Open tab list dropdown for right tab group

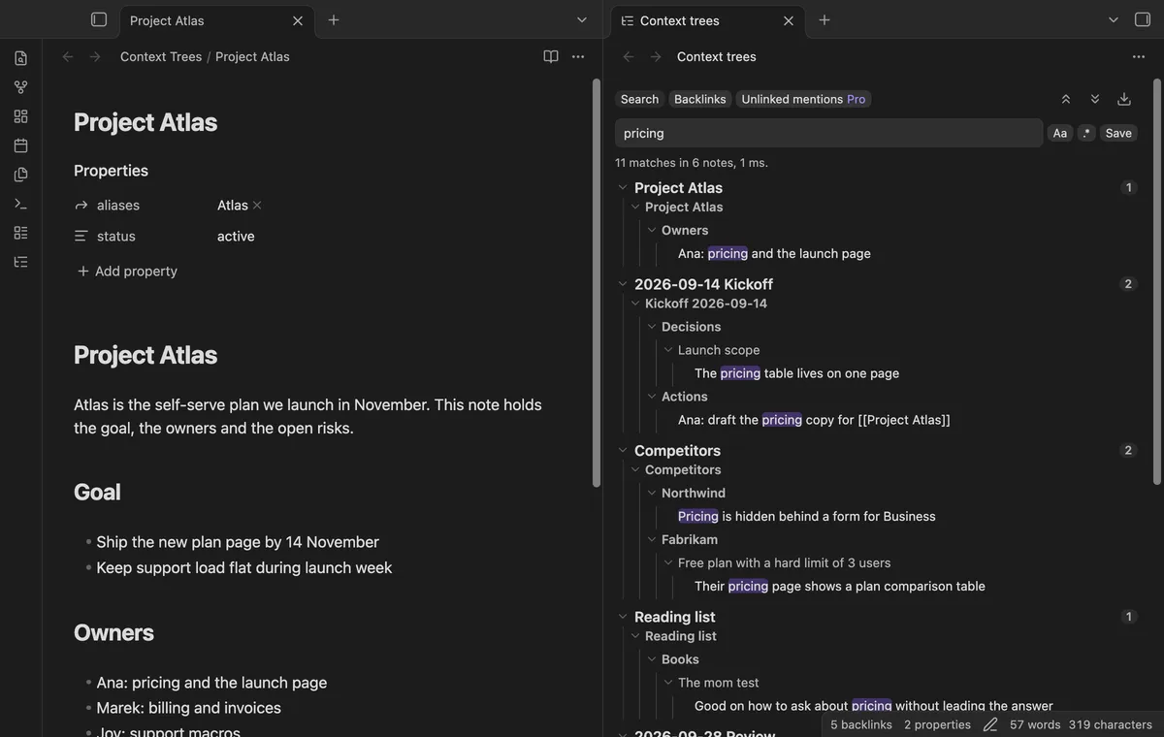1114,19
